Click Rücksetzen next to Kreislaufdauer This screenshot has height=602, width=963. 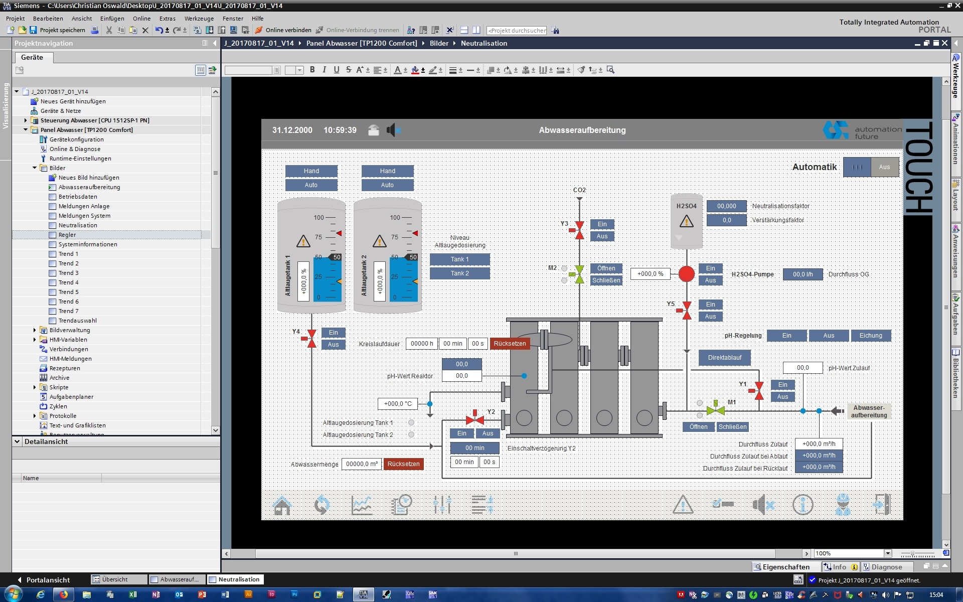click(x=510, y=344)
